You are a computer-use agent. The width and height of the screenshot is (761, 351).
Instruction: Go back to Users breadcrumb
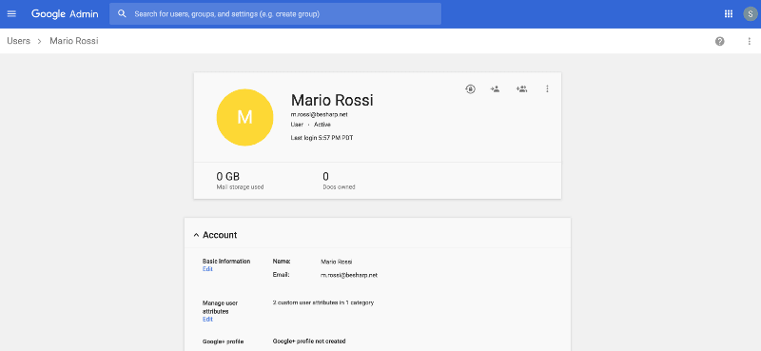coord(18,41)
